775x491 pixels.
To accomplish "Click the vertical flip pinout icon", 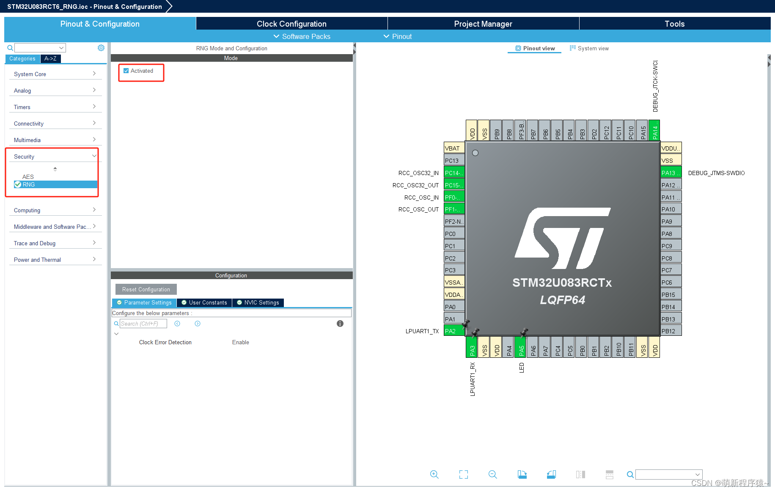I will pos(610,475).
